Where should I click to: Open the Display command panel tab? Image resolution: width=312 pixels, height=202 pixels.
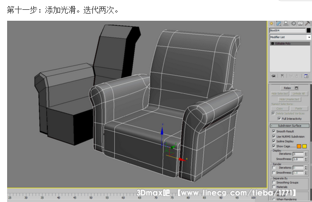click(301, 23)
